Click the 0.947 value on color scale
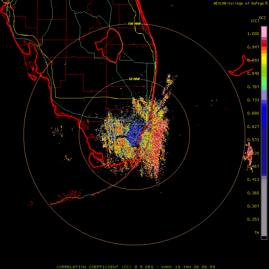The image size is (269, 269). 253,47
